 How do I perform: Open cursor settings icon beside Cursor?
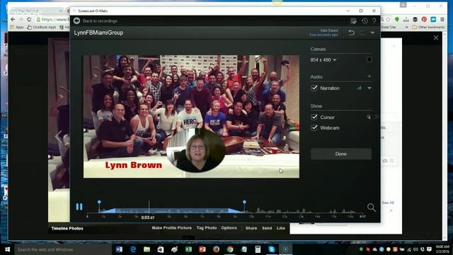[x=369, y=117]
